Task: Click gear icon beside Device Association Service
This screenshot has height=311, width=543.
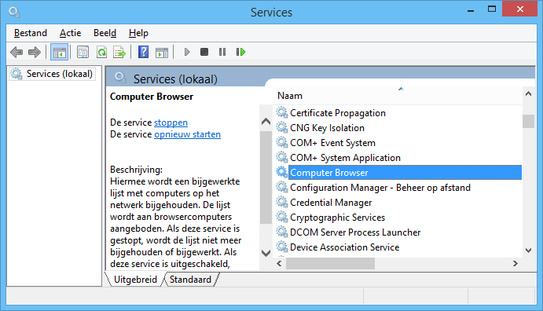Action: (x=282, y=247)
